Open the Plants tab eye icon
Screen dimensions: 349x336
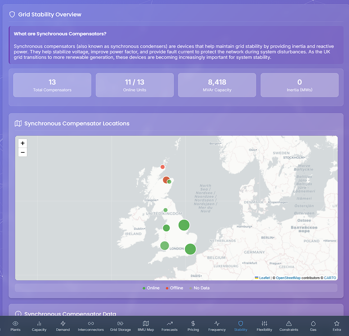(x=15, y=323)
